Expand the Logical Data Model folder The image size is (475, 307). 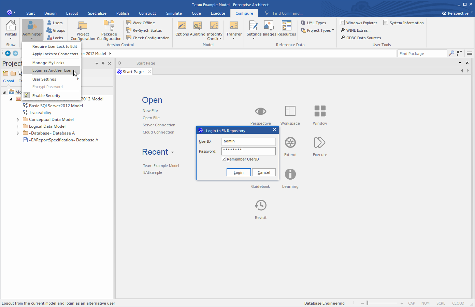point(18,126)
